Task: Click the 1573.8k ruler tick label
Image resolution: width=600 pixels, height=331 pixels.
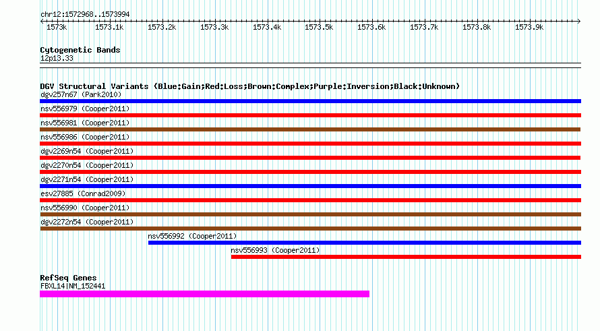Action: tap(477, 27)
